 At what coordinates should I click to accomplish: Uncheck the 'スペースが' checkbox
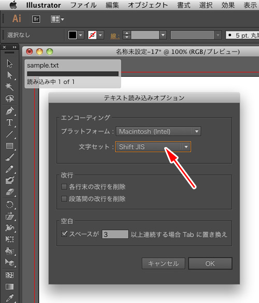point(64,234)
